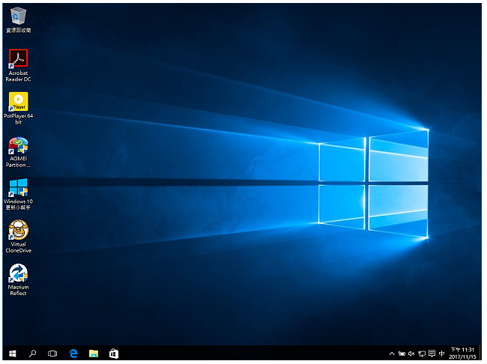487x364 pixels.
Task: Click the muted volume tray icon
Action: tap(411, 354)
